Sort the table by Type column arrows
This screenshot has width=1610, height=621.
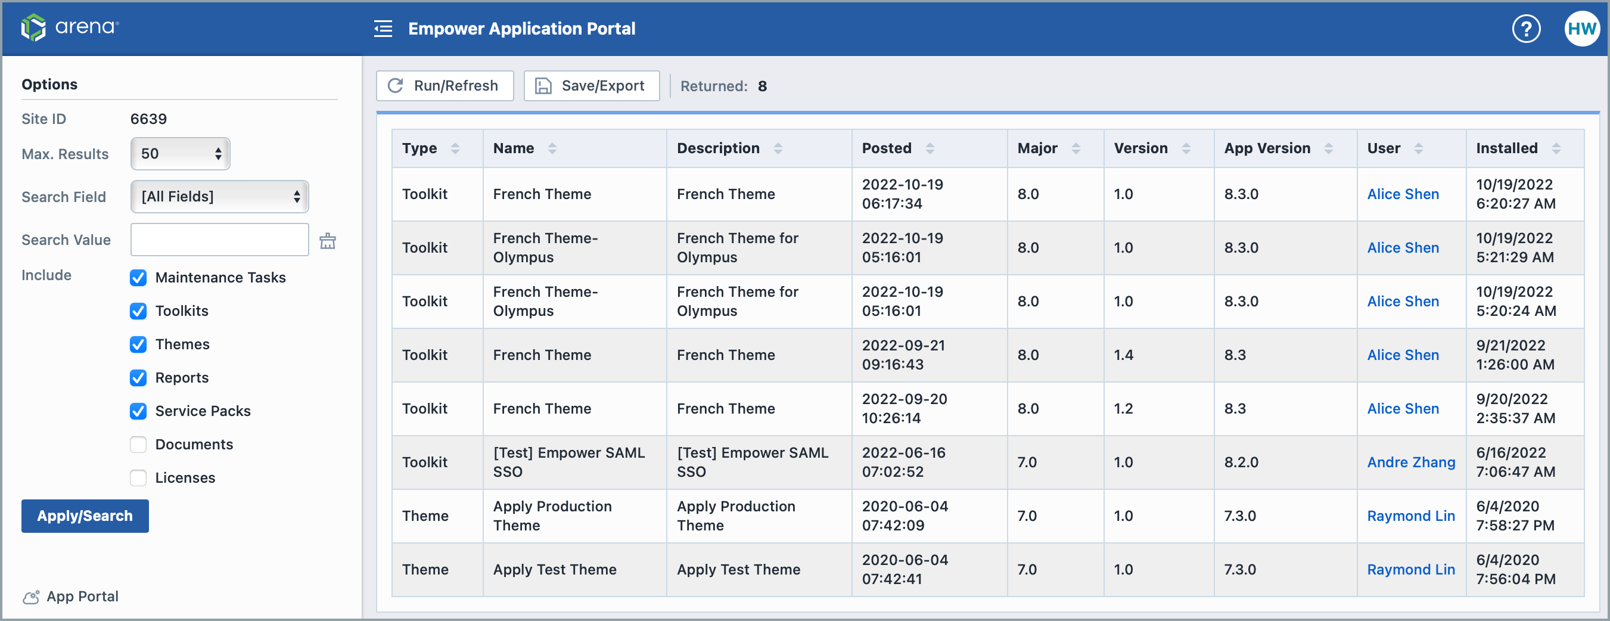click(455, 148)
